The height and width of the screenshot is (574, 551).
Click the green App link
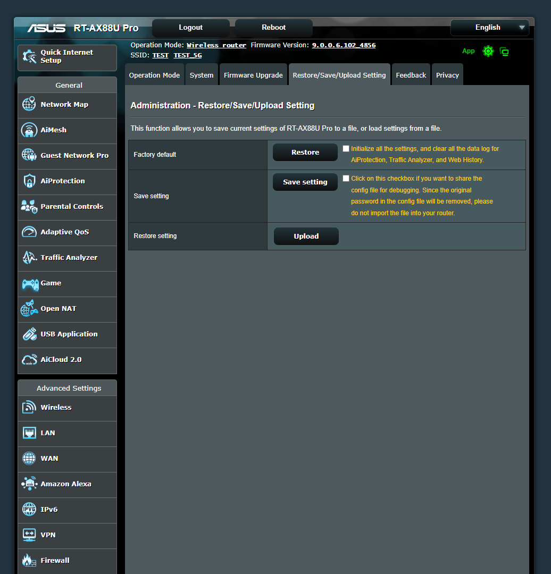coord(468,51)
